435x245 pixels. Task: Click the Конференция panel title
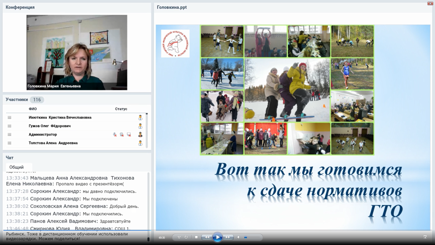point(20,7)
